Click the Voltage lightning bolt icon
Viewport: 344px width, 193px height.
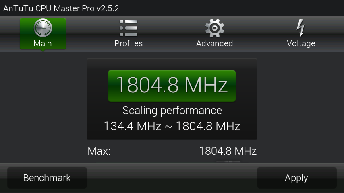tap(300, 28)
